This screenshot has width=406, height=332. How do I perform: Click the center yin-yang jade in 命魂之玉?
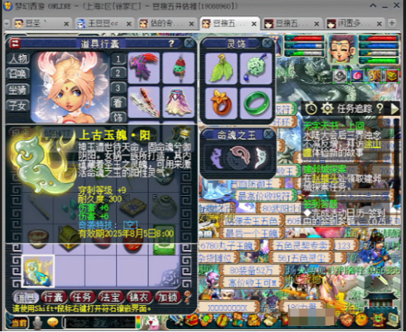238,157
